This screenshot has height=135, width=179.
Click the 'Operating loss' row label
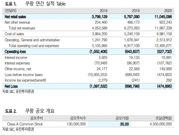pos(15,52)
